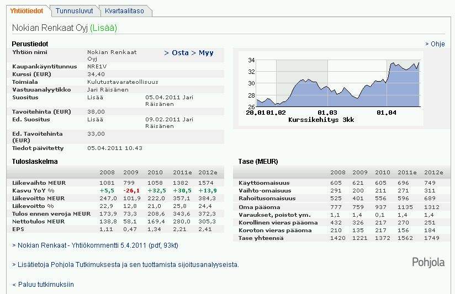Select target price value 38,00
The image size is (455, 294).
[x=96, y=112]
